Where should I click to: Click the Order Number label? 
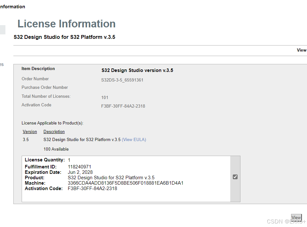tap(35, 79)
